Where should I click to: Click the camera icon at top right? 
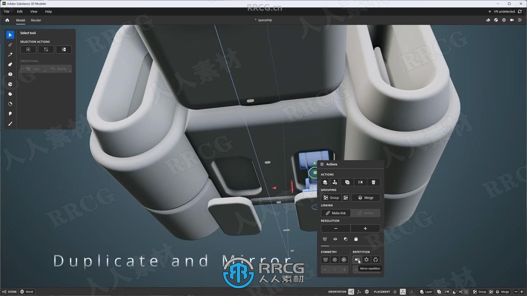click(x=512, y=20)
